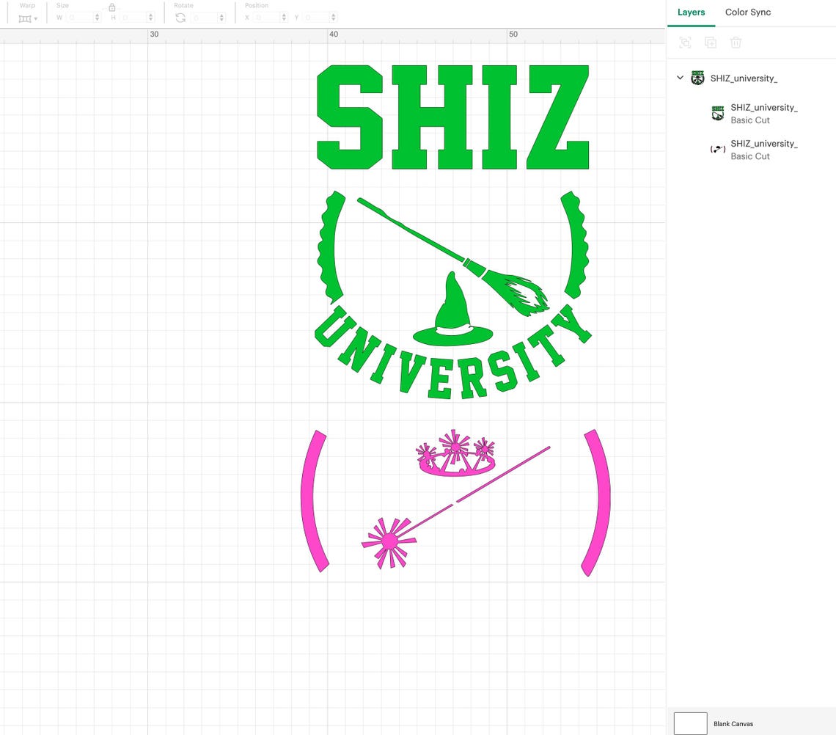The image size is (836, 735).
Task: Click the Position X field
Action: pos(266,18)
